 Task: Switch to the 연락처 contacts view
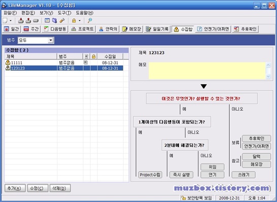108,29
